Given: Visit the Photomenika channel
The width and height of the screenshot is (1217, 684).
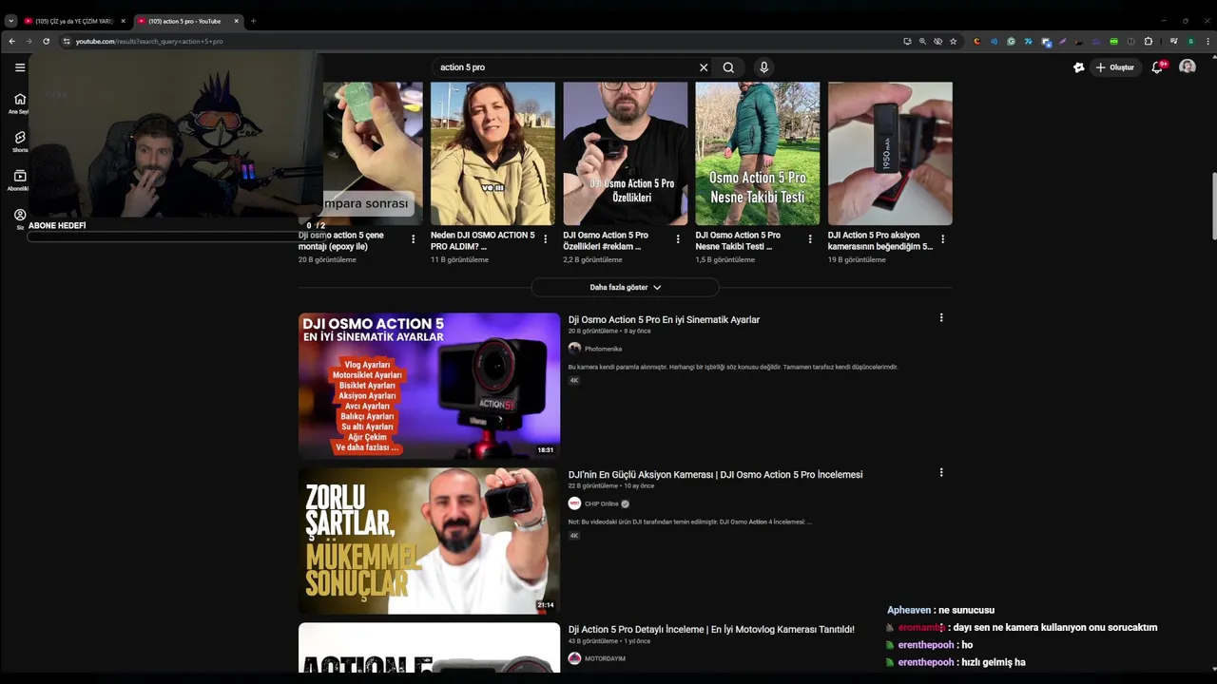Looking at the screenshot, I should click(603, 349).
